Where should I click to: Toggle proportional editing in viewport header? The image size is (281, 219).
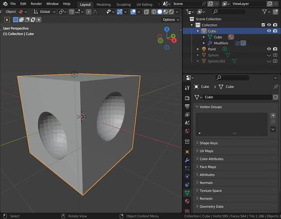click(88, 12)
